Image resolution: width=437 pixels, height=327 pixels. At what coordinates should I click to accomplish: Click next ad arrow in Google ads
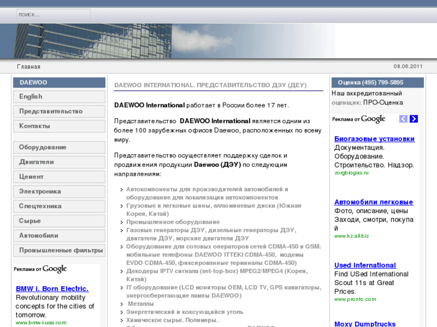(414, 119)
